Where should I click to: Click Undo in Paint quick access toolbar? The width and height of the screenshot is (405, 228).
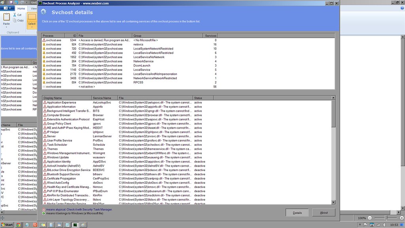[17, 2]
